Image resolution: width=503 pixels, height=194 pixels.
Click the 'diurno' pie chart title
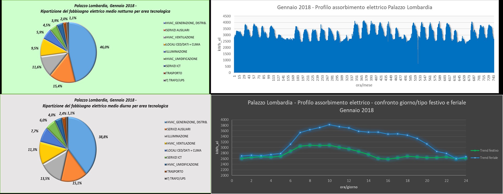tap(105, 103)
